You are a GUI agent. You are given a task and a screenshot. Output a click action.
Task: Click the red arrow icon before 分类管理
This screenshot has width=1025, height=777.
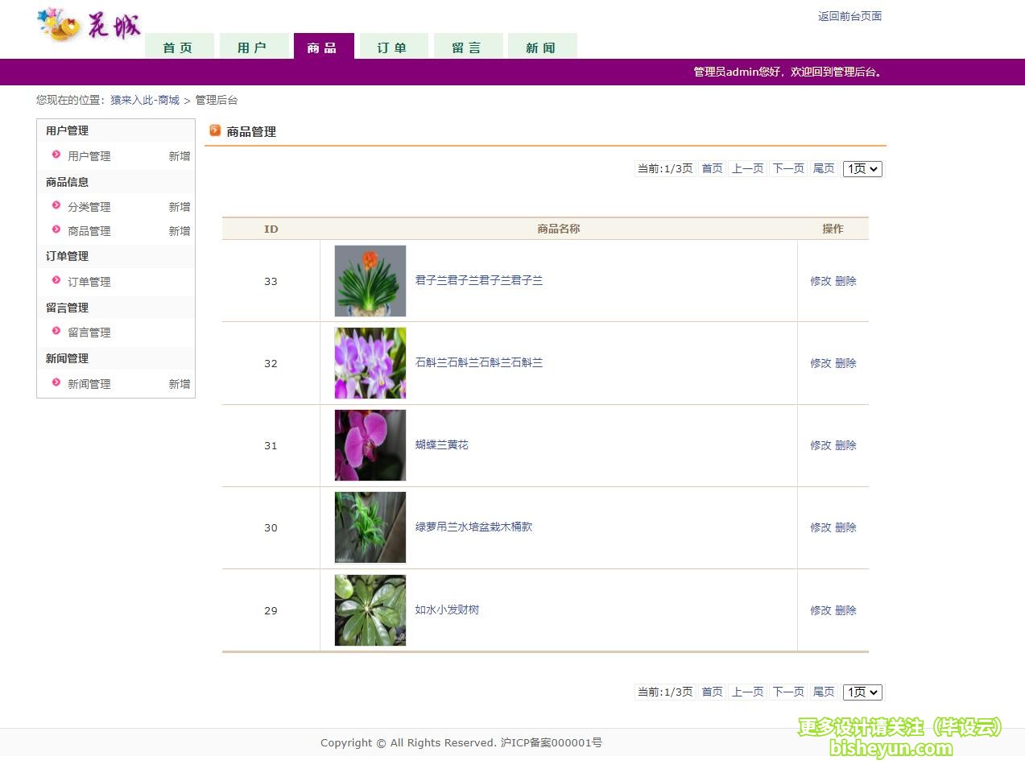[56, 207]
